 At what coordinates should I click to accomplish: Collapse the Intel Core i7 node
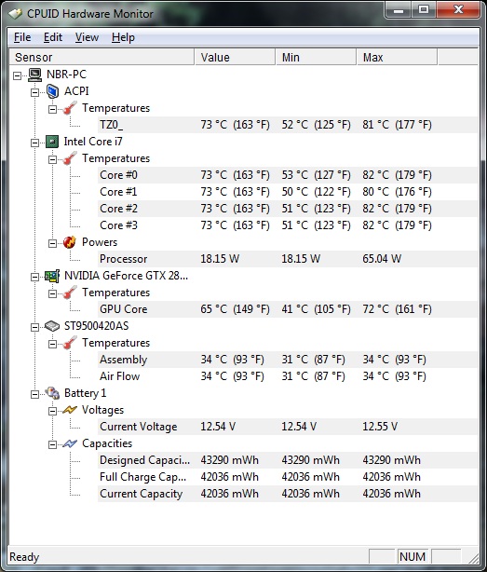pos(35,143)
